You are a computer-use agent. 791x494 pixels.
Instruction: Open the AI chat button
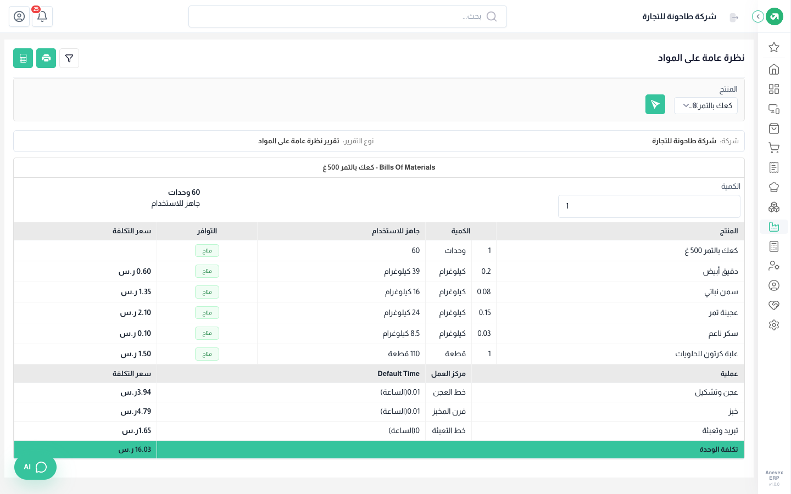(35, 467)
